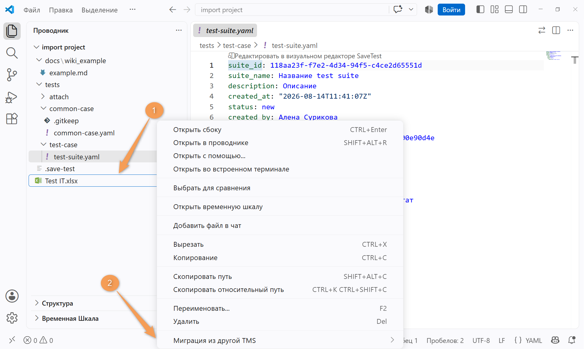Collapse the import project root folder
The image size is (584, 349).
pos(36,47)
